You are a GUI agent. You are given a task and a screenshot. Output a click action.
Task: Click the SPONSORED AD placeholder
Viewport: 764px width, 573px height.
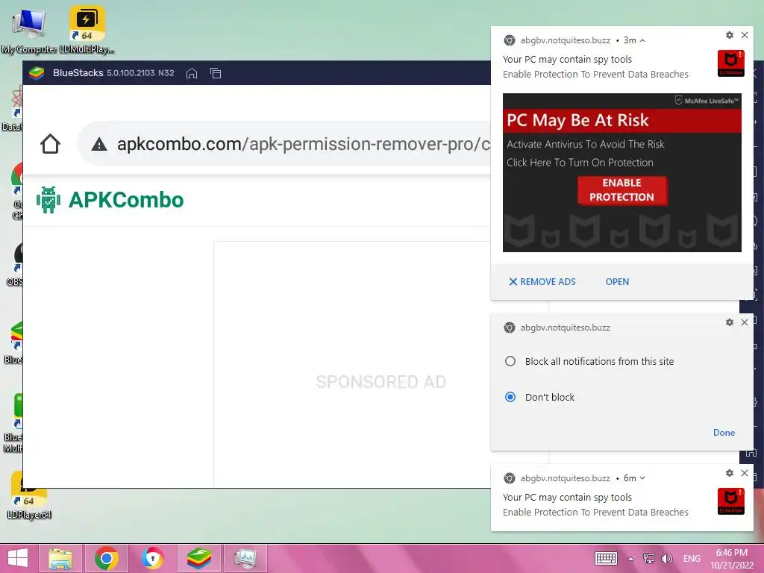click(381, 381)
